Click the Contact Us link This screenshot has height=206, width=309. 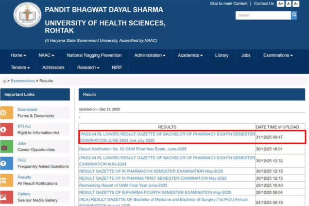tap(264, 4)
